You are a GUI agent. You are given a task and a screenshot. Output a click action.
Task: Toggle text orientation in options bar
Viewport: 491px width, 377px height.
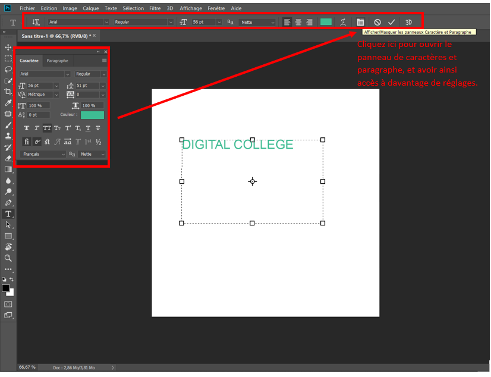[36, 22]
